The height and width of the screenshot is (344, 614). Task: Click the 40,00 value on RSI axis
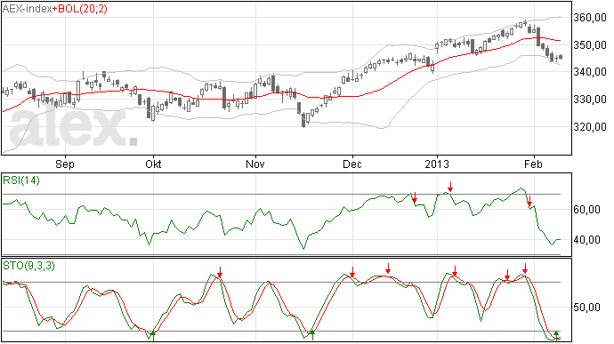coord(586,239)
